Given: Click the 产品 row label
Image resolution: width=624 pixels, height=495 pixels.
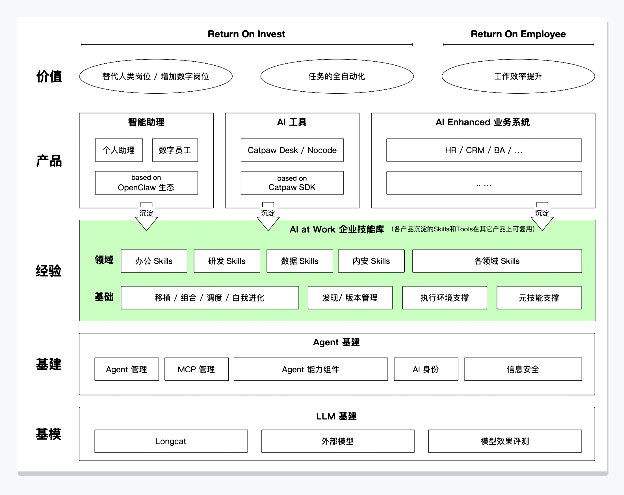Looking at the screenshot, I should [49, 161].
